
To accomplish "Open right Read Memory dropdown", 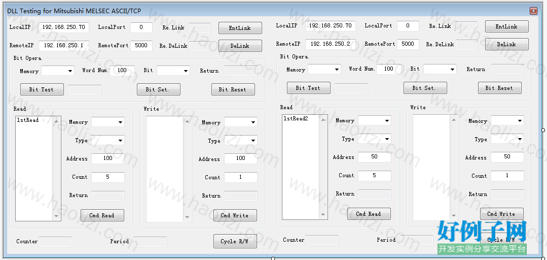I will pyautogui.click(x=374, y=120).
